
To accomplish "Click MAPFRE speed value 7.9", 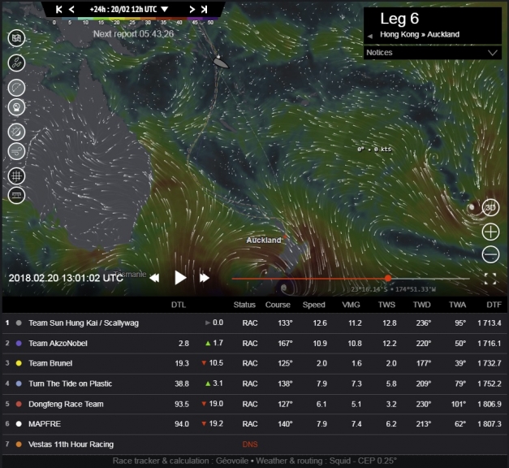I will (321, 424).
